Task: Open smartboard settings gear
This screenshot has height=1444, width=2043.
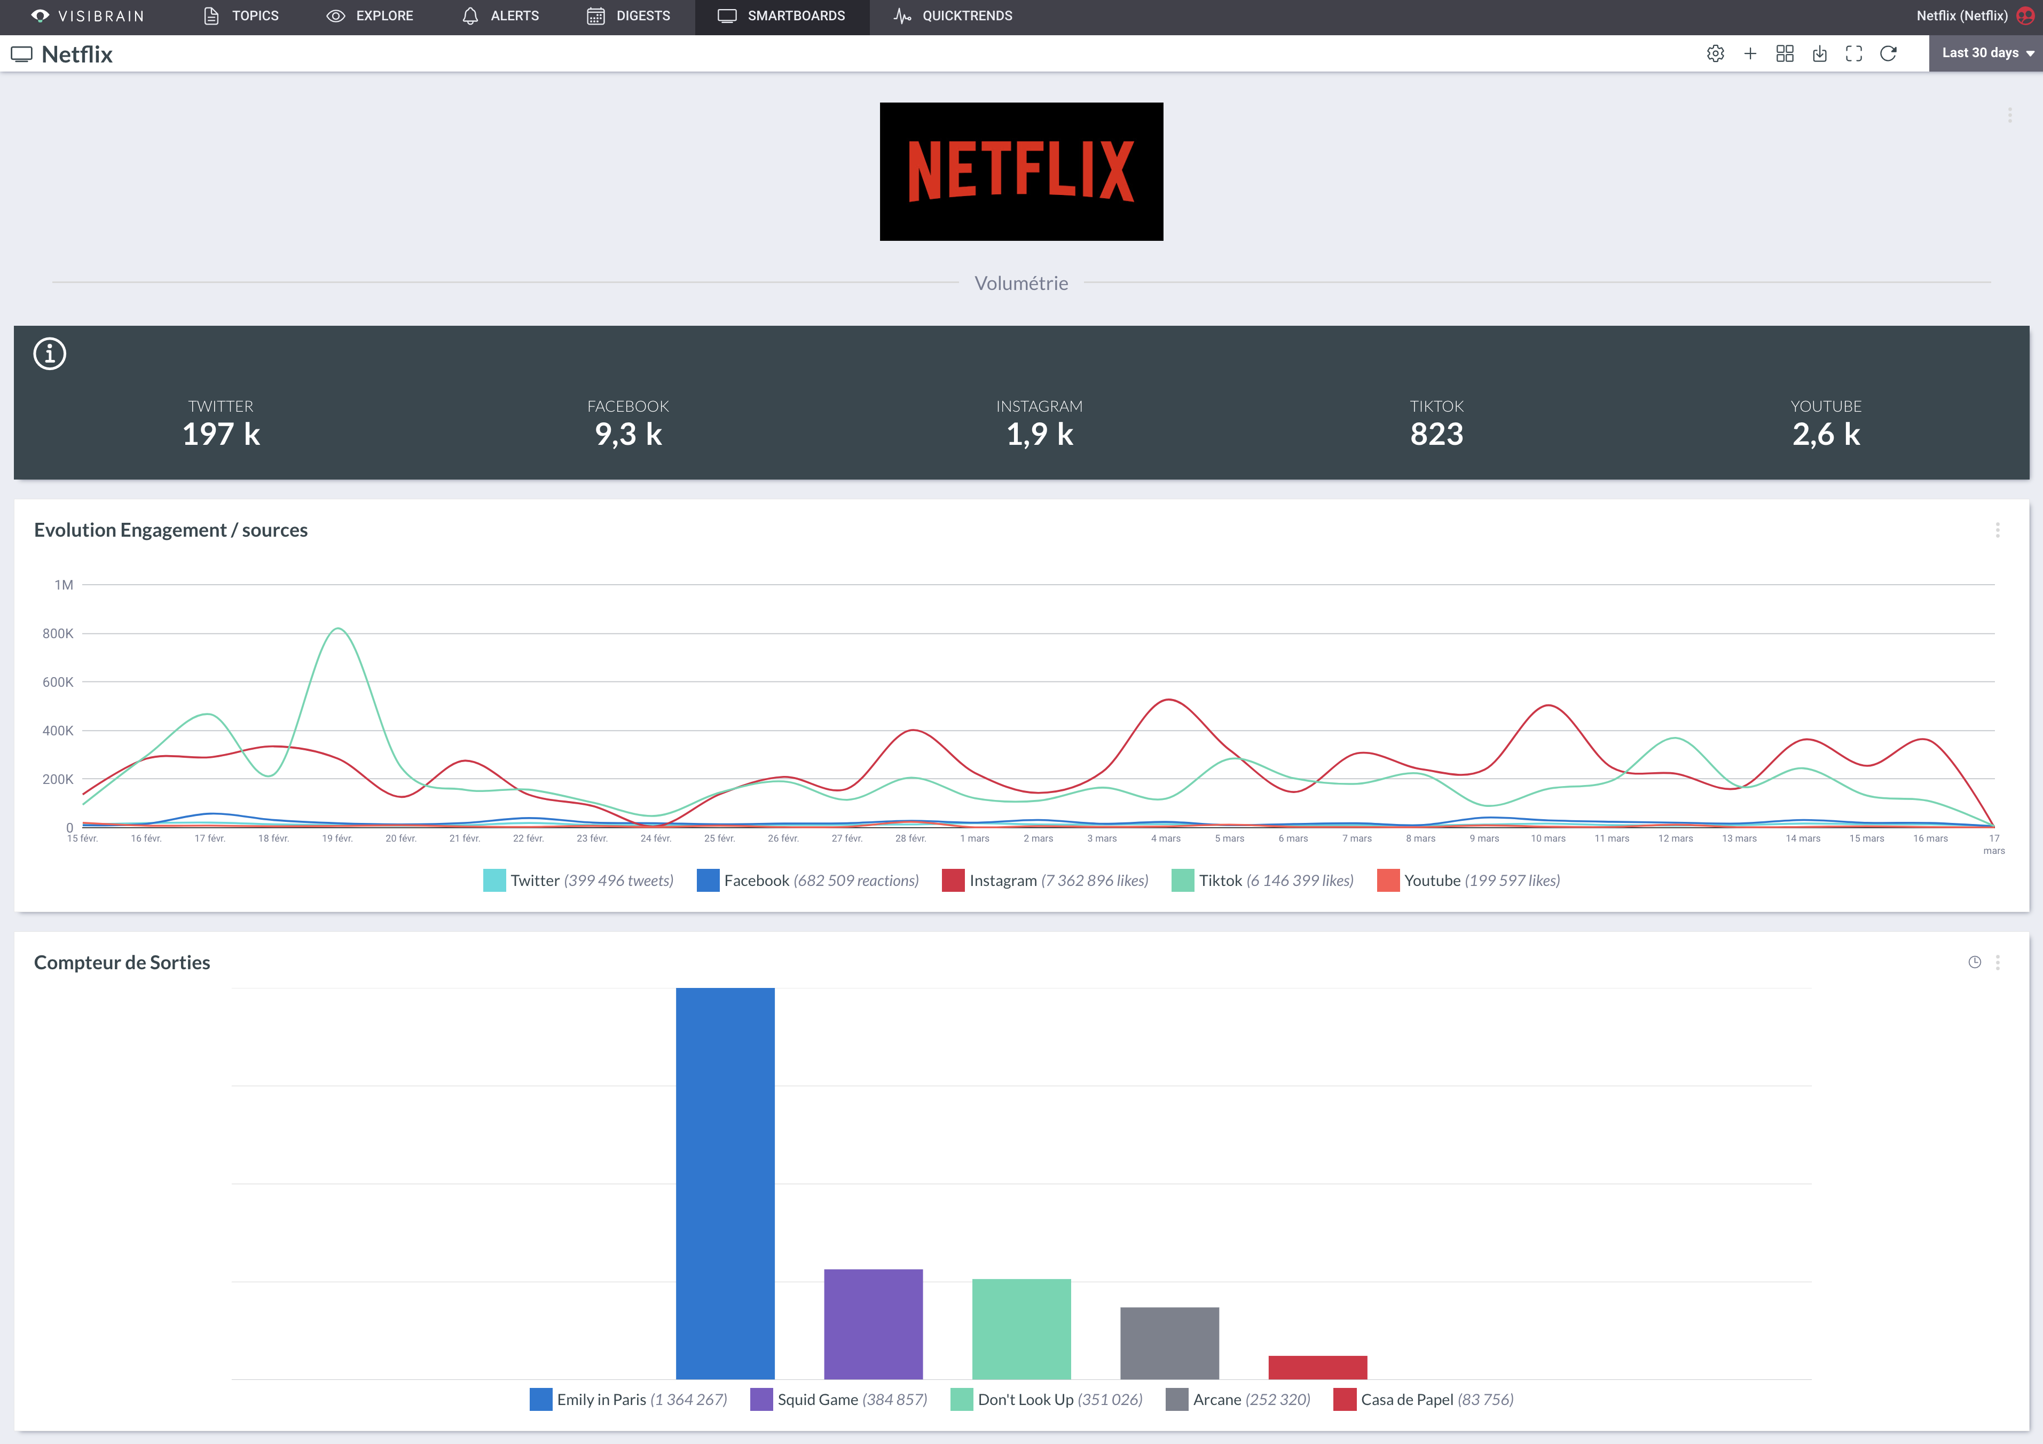Action: [x=1716, y=53]
